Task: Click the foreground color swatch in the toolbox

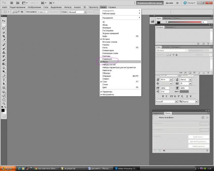Action: (x=3, y=110)
